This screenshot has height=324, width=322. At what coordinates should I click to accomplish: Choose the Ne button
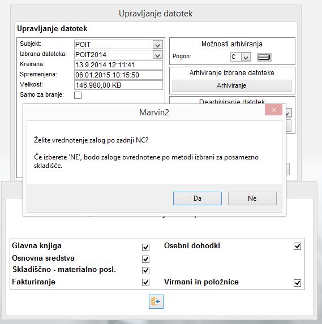pyautogui.click(x=252, y=198)
